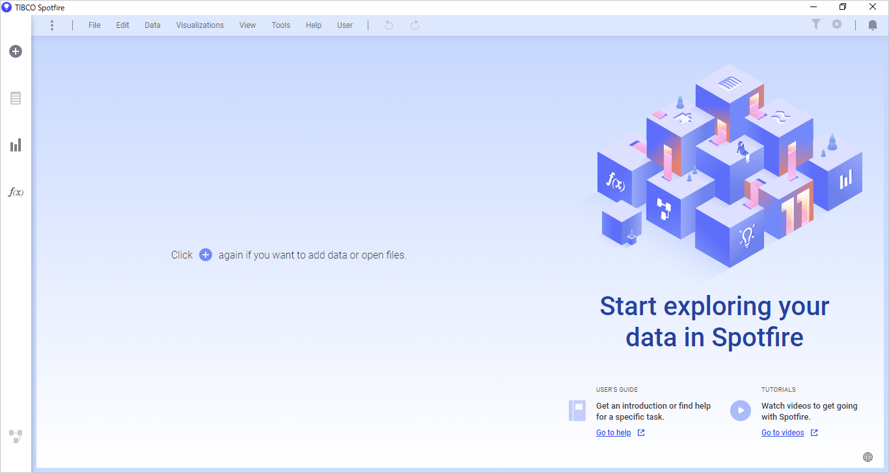Follow the Go to videos link

782,433
